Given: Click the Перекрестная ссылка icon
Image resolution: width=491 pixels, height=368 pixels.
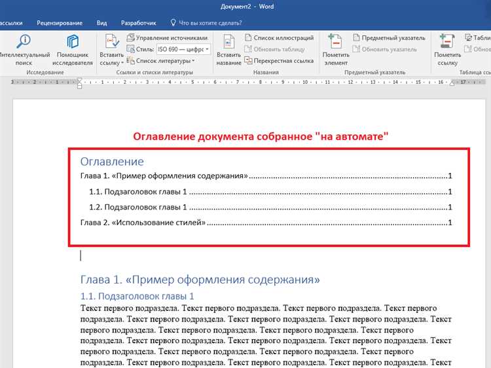Looking at the screenshot, I should click(248, 60).
